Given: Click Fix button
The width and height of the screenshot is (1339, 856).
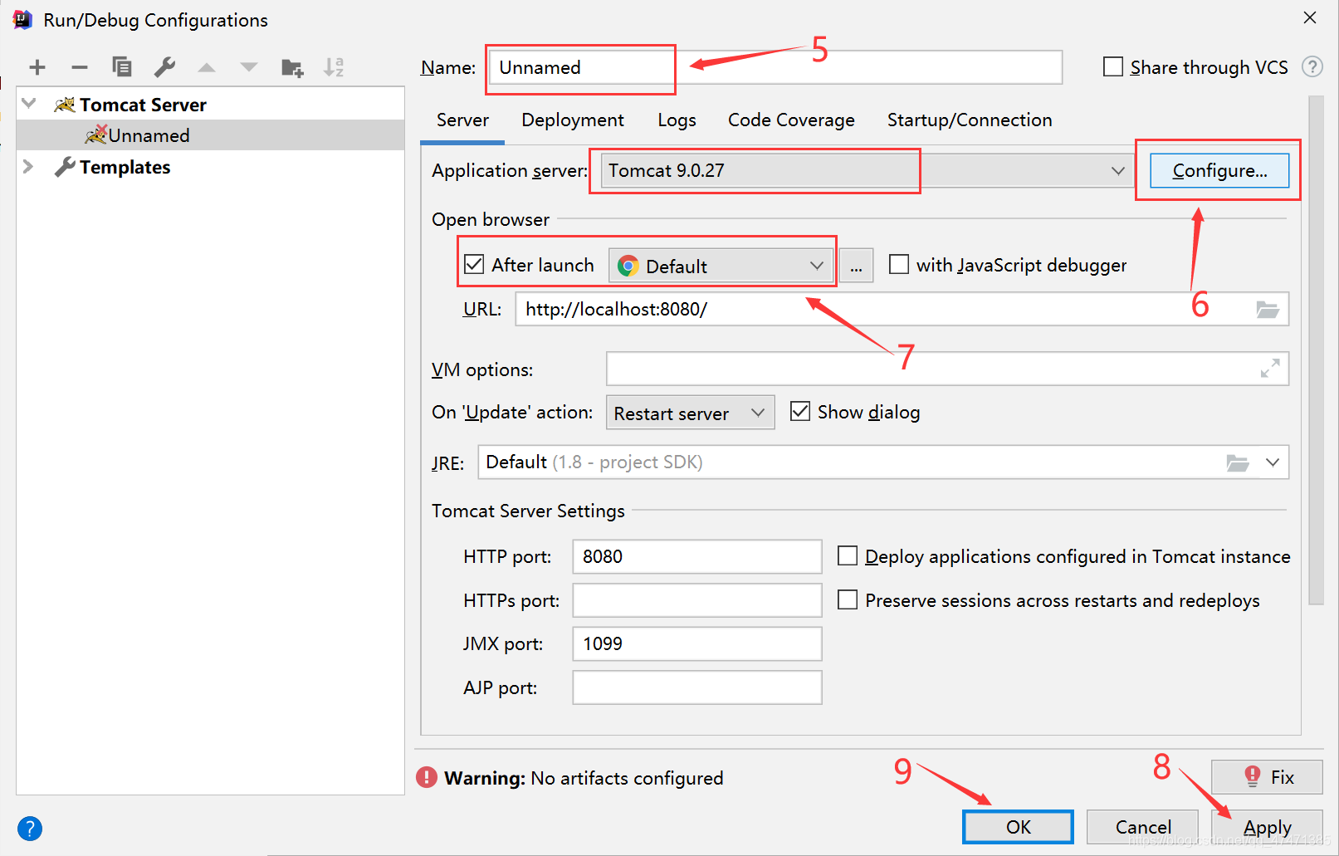Looking at the screenshot, I should pos(1267,777).
